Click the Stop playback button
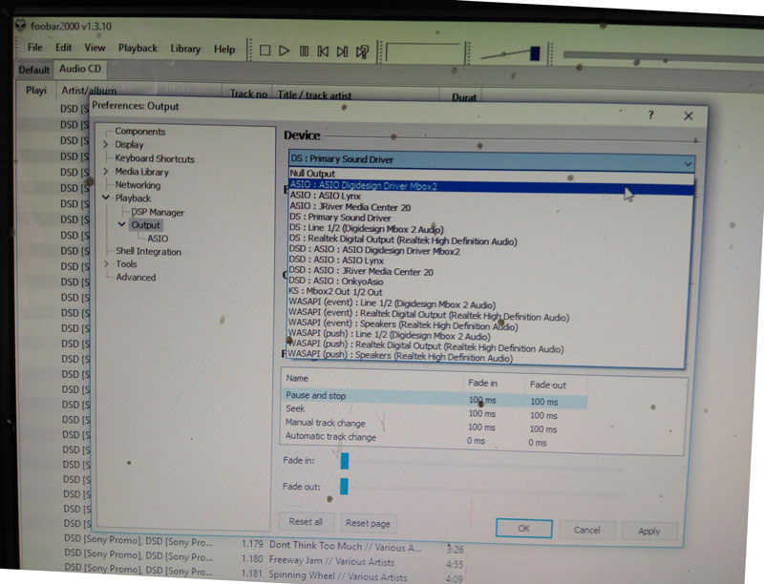The height and width of the screenshot is (584, 764). (265, 51)
